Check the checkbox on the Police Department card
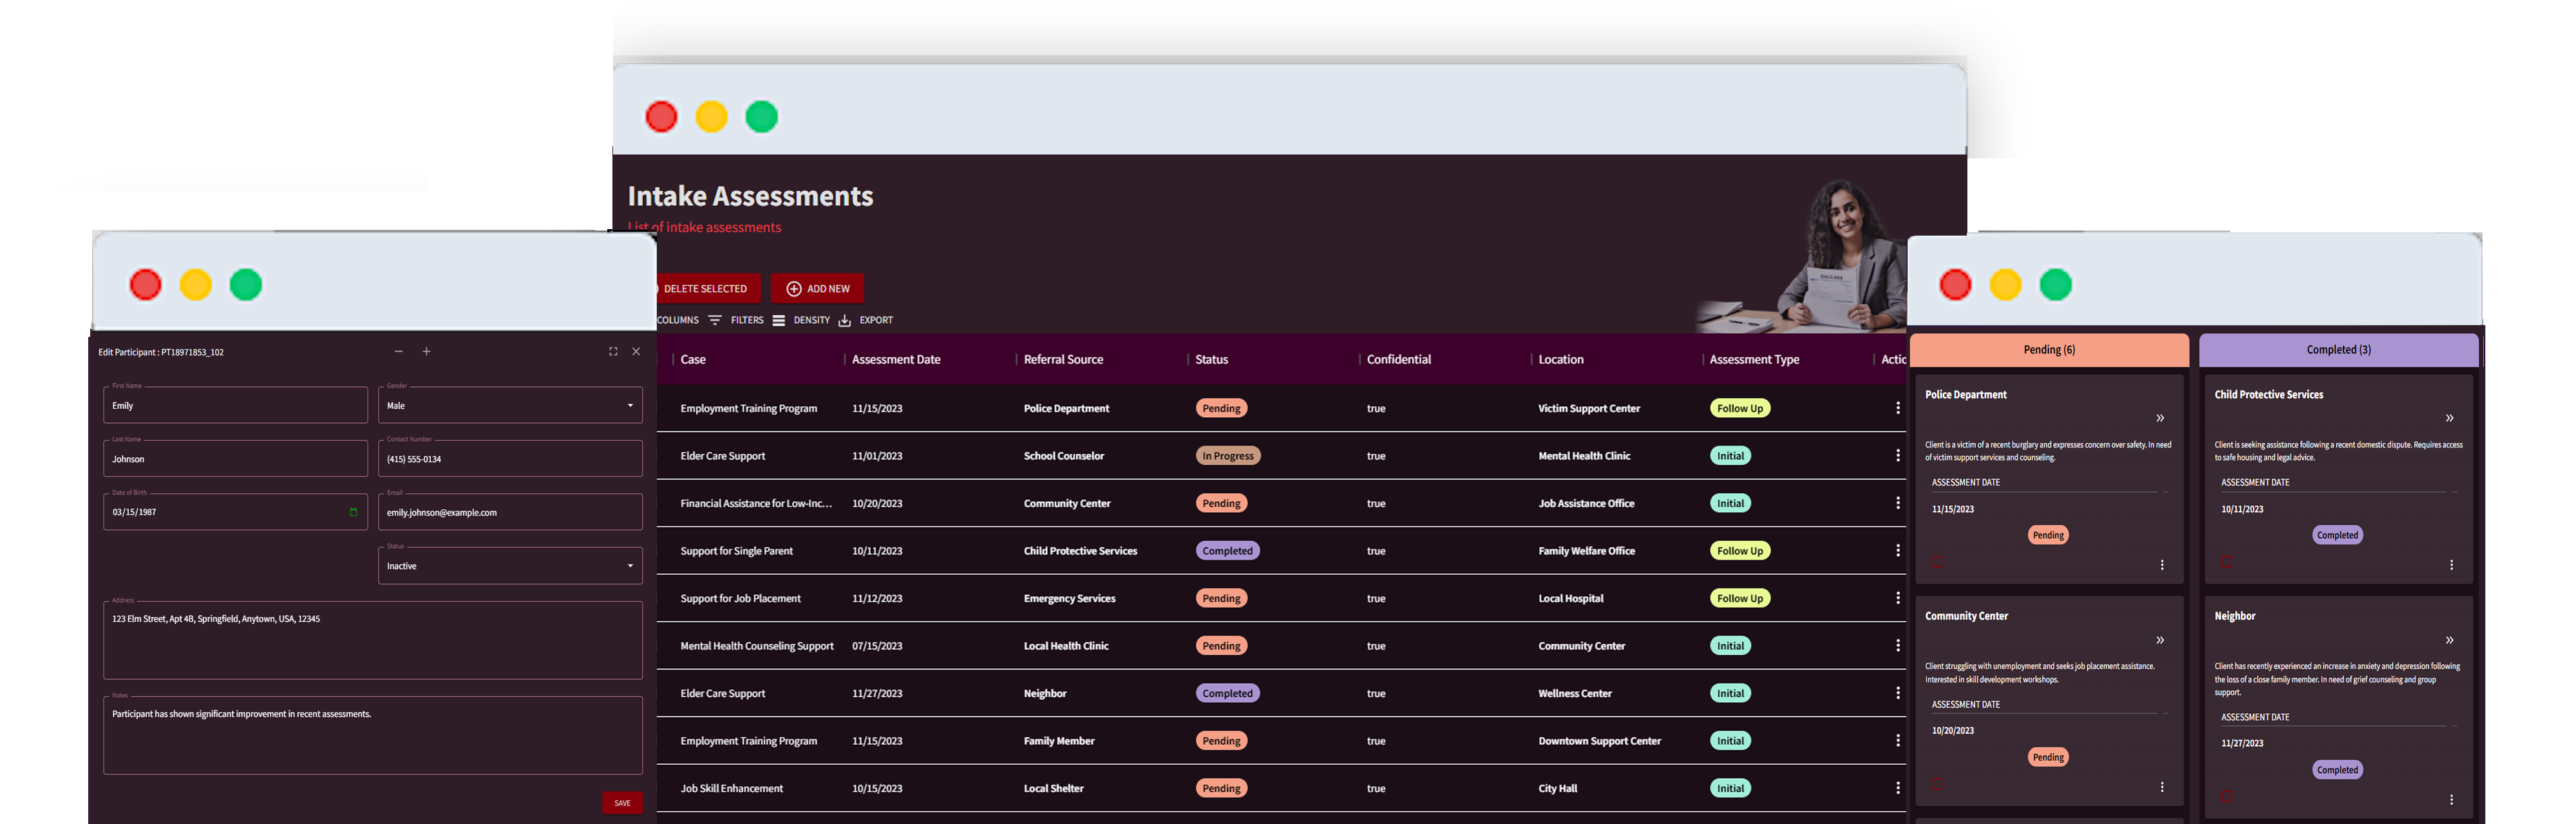This screenshot has width=2576, height=824. pyautogui.click(x=1938, y=562)
